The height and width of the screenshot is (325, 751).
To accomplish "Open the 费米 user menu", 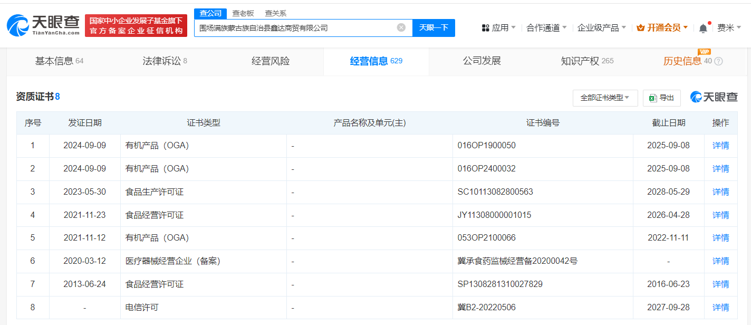I will [729, 28].
